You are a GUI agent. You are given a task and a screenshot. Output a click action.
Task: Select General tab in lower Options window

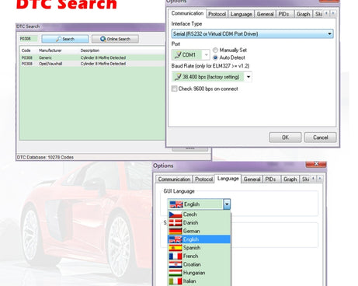252,180
